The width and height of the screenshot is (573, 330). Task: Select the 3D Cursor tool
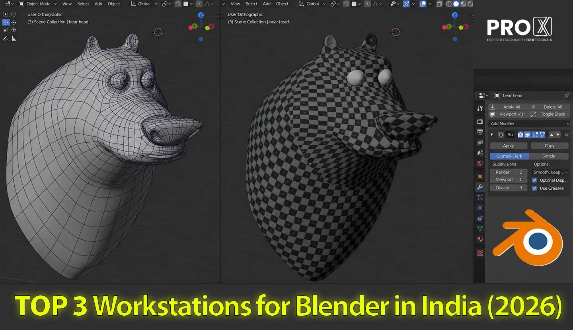(14, 14)
